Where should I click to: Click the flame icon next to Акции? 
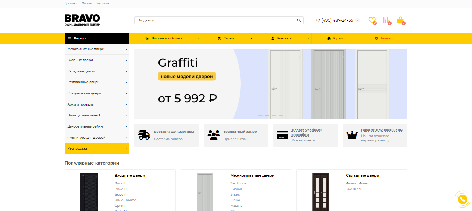point(376,38)
